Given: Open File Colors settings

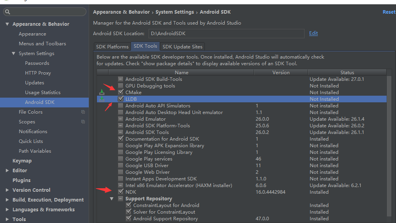Looking at the screenshot, I should 30,112.
